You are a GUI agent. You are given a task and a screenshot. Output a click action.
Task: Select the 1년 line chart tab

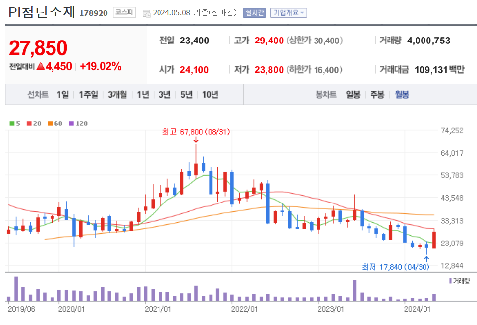coord(143,95)
